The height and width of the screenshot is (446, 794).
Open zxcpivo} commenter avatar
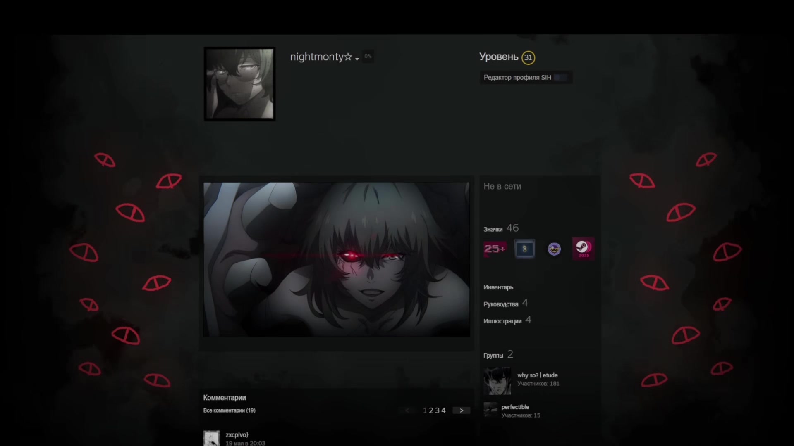(211, 438)
